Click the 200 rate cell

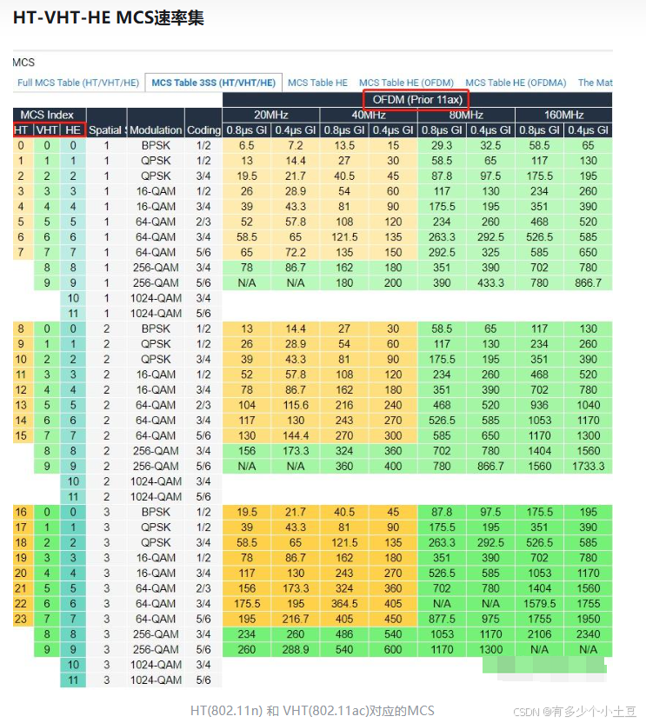[393, 282]
